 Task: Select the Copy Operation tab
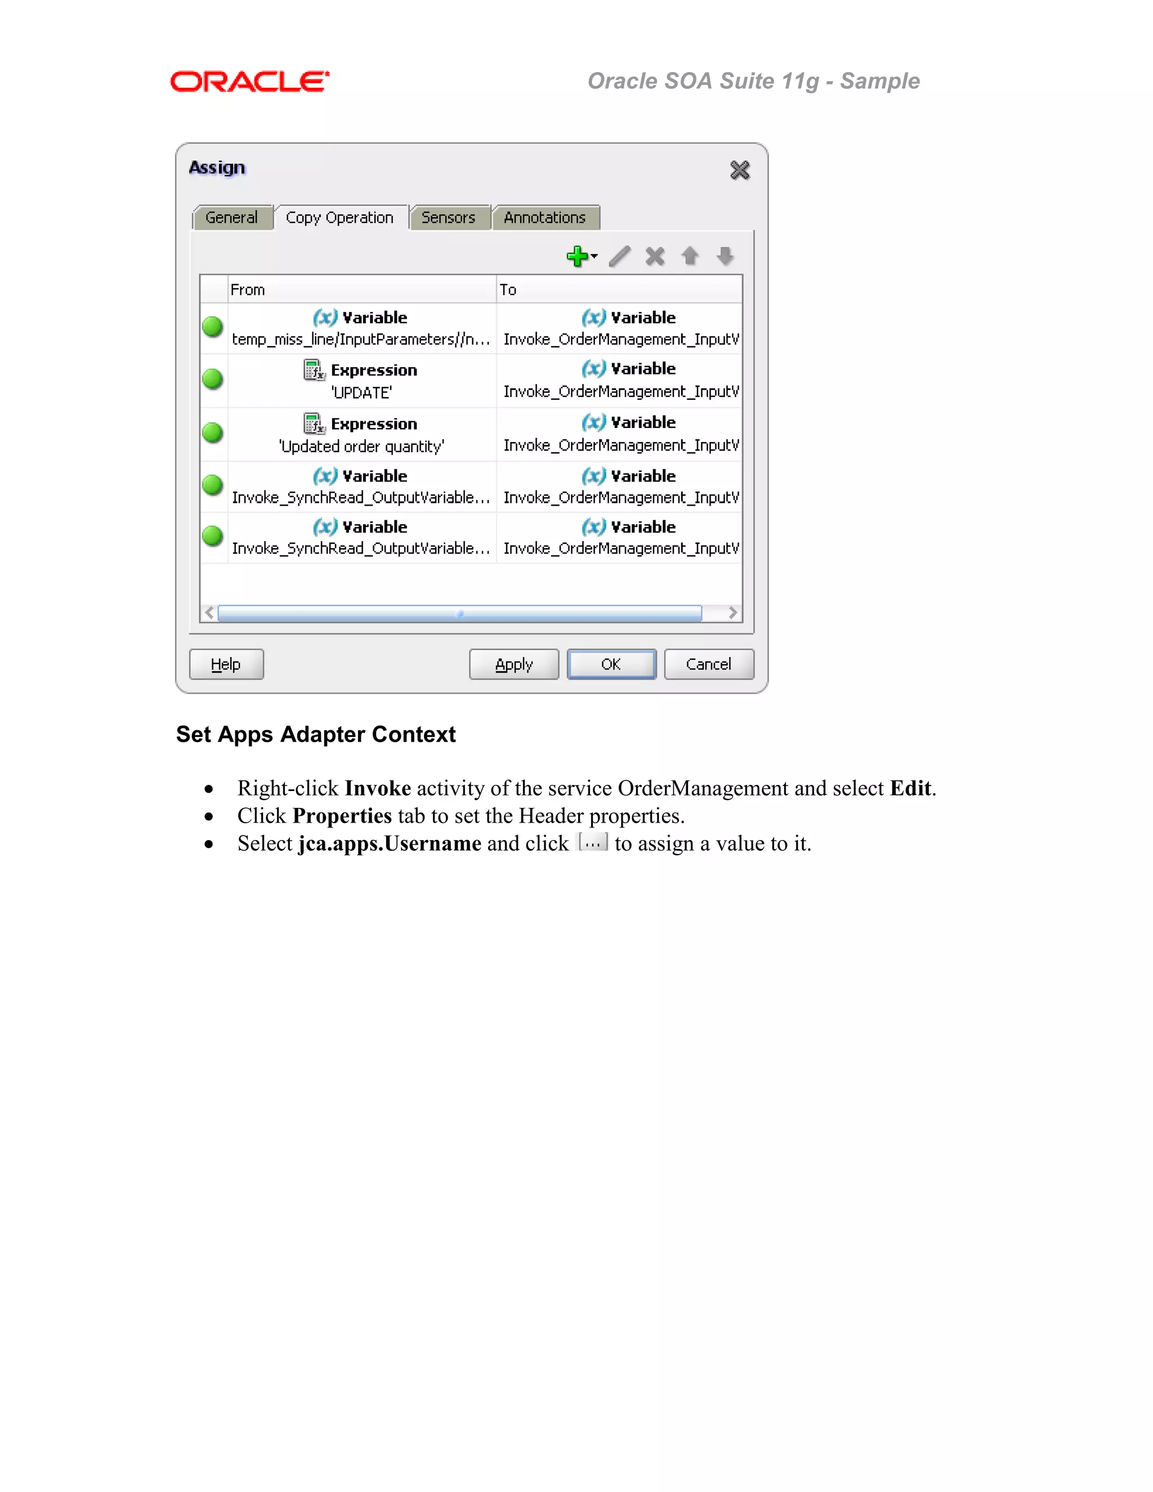coord(340,218)
